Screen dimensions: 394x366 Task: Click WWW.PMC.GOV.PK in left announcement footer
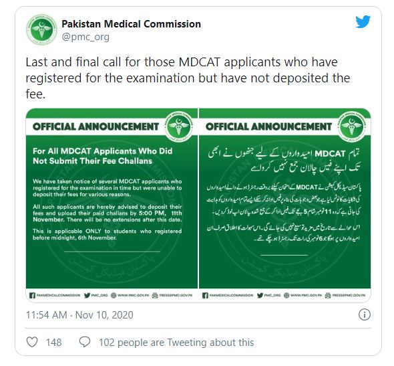click(134, 296)
